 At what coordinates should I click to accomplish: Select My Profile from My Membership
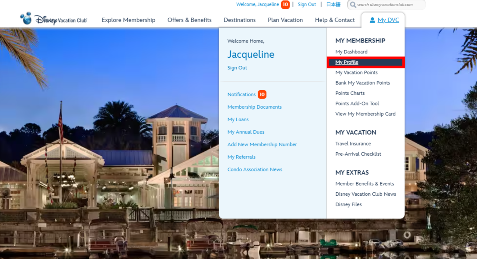click(x=346, y=62)
